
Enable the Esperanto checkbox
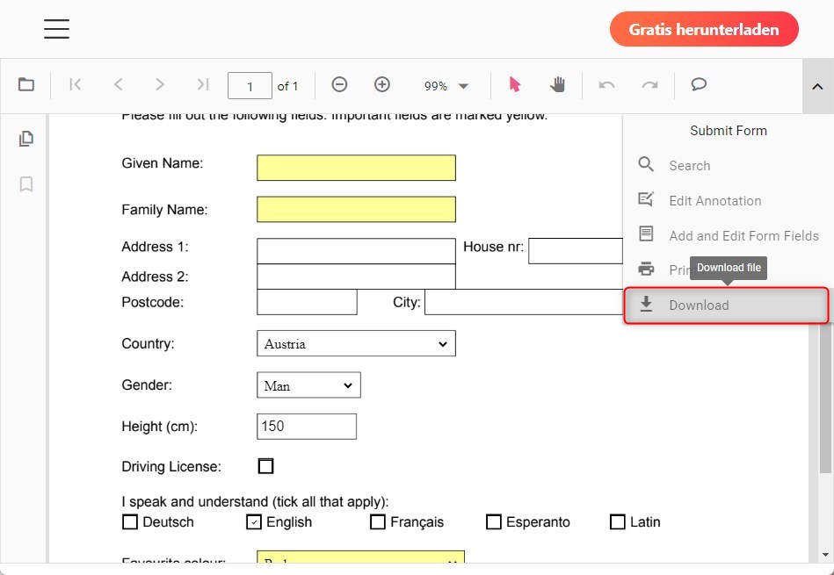tap(494, 521)
